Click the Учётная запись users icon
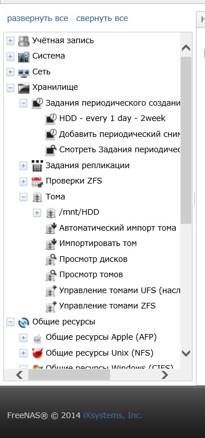This screenshot has height=438, width=205. pyautogui.click(x=23, y=41)
